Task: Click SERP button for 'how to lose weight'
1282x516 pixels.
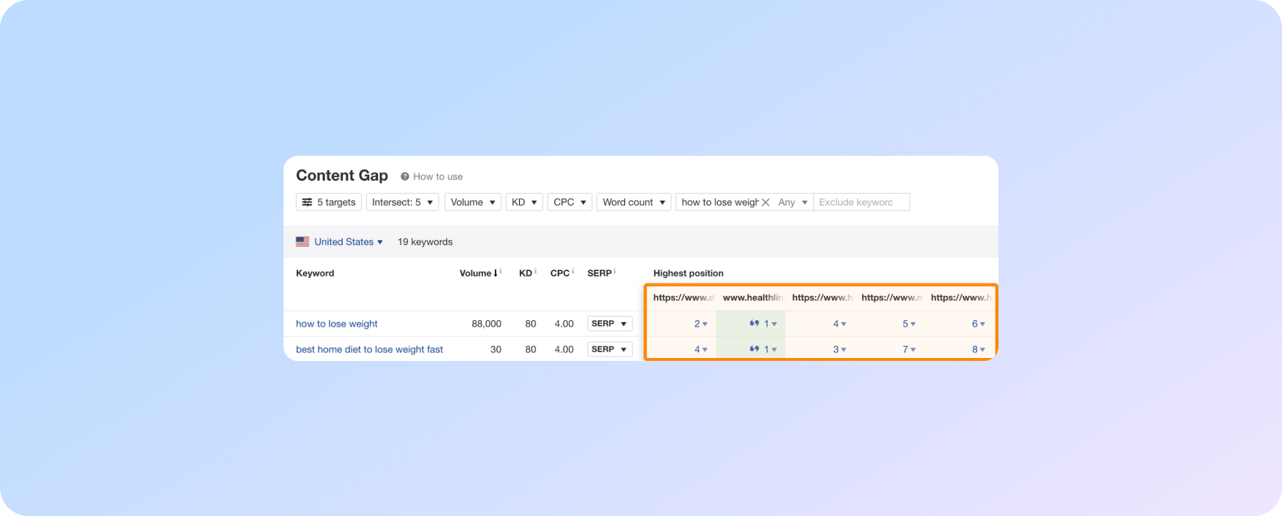Action: tap(609, 324)
